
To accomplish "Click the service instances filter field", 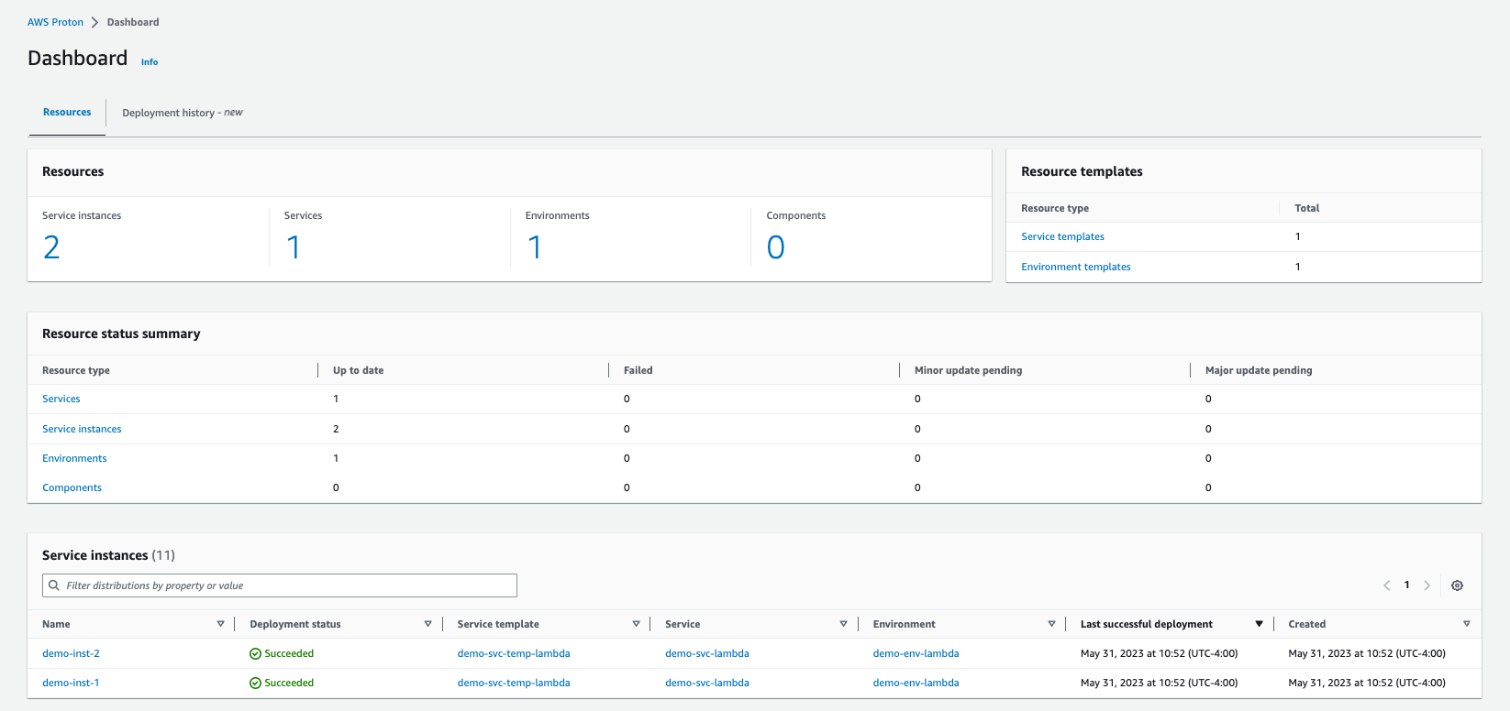I will [280, 585].
